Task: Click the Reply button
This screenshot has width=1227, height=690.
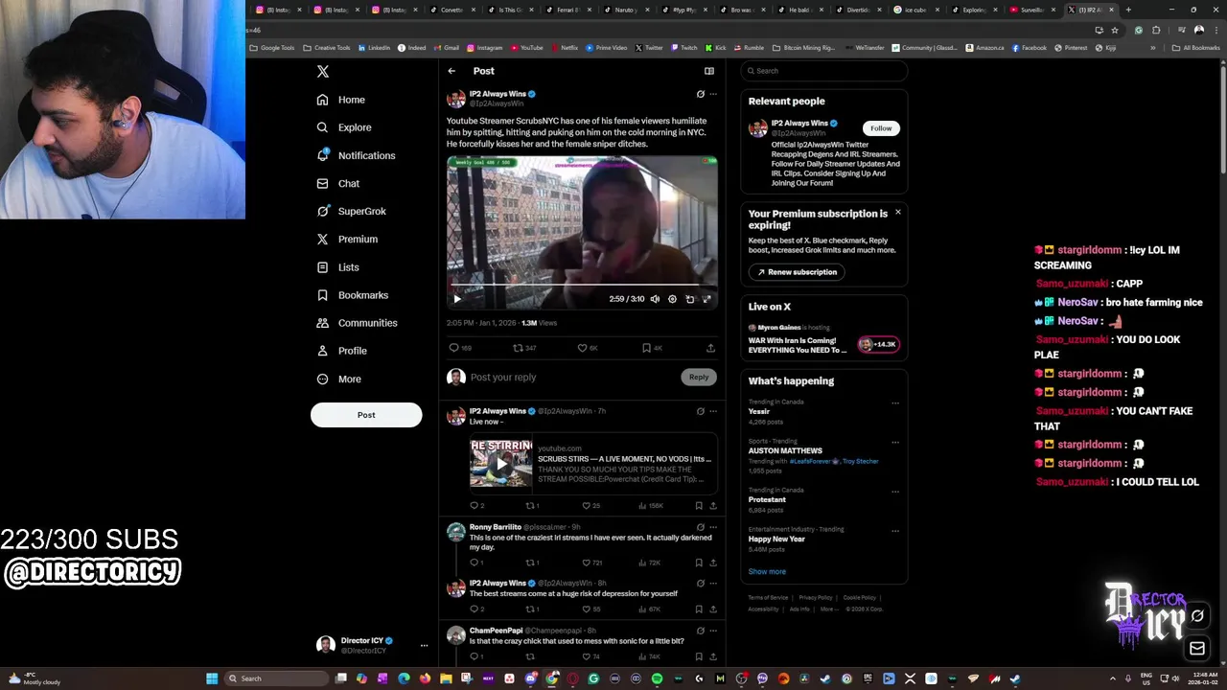Action: (699, 377)
